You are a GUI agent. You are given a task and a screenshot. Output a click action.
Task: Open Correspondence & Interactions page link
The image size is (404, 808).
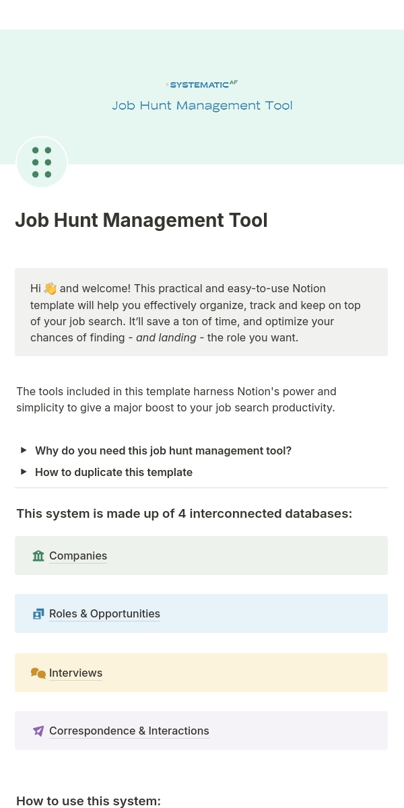coord(129,731)
